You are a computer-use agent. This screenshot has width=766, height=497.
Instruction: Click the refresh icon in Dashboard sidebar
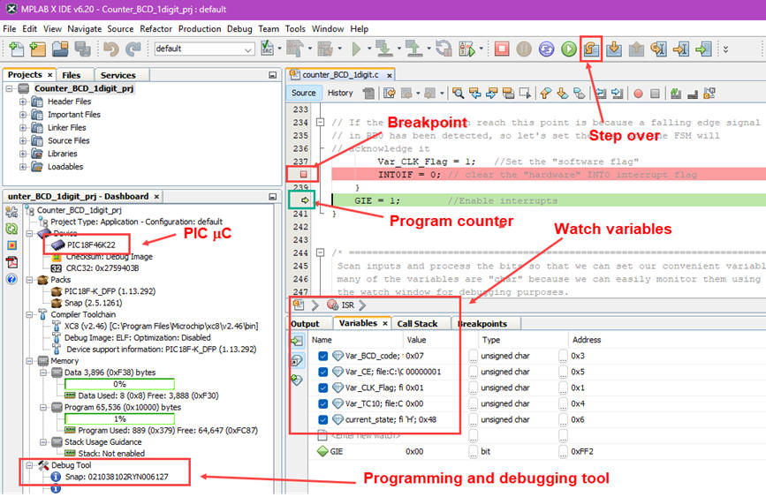tap(11, 229)
